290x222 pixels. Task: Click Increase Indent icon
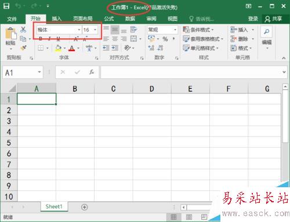(115, 48)
